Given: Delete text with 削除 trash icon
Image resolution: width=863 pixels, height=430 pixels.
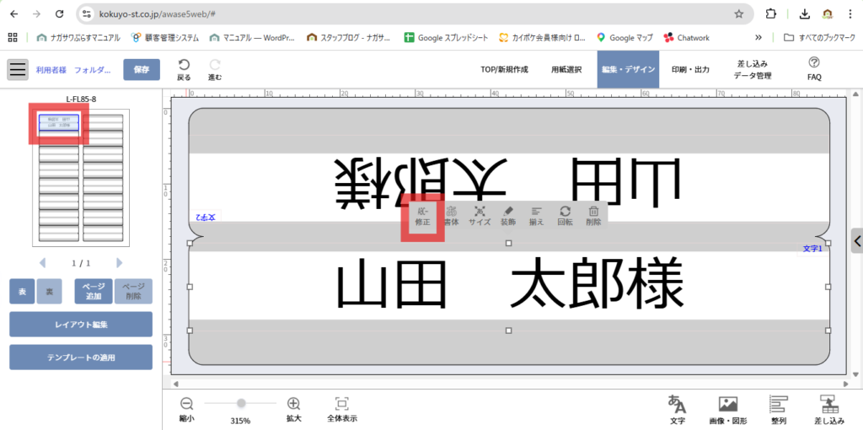Looking at the screenshot, I should [x=593, y=217].
